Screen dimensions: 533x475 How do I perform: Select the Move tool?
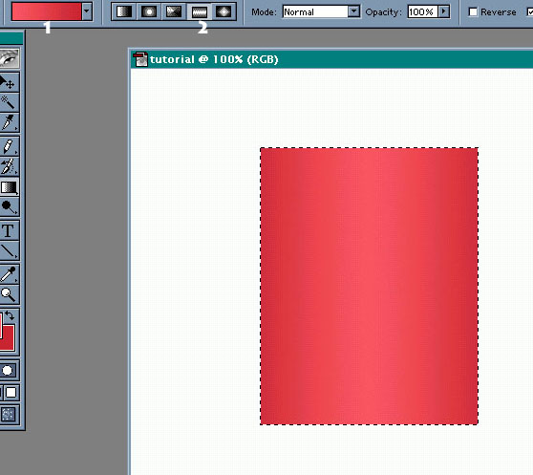[9, 82]
